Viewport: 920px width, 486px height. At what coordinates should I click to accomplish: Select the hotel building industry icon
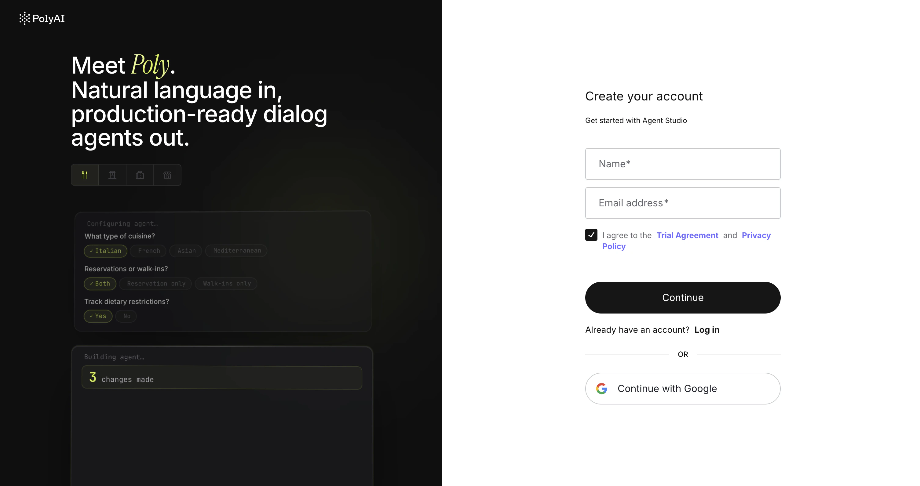coord(112,175)
